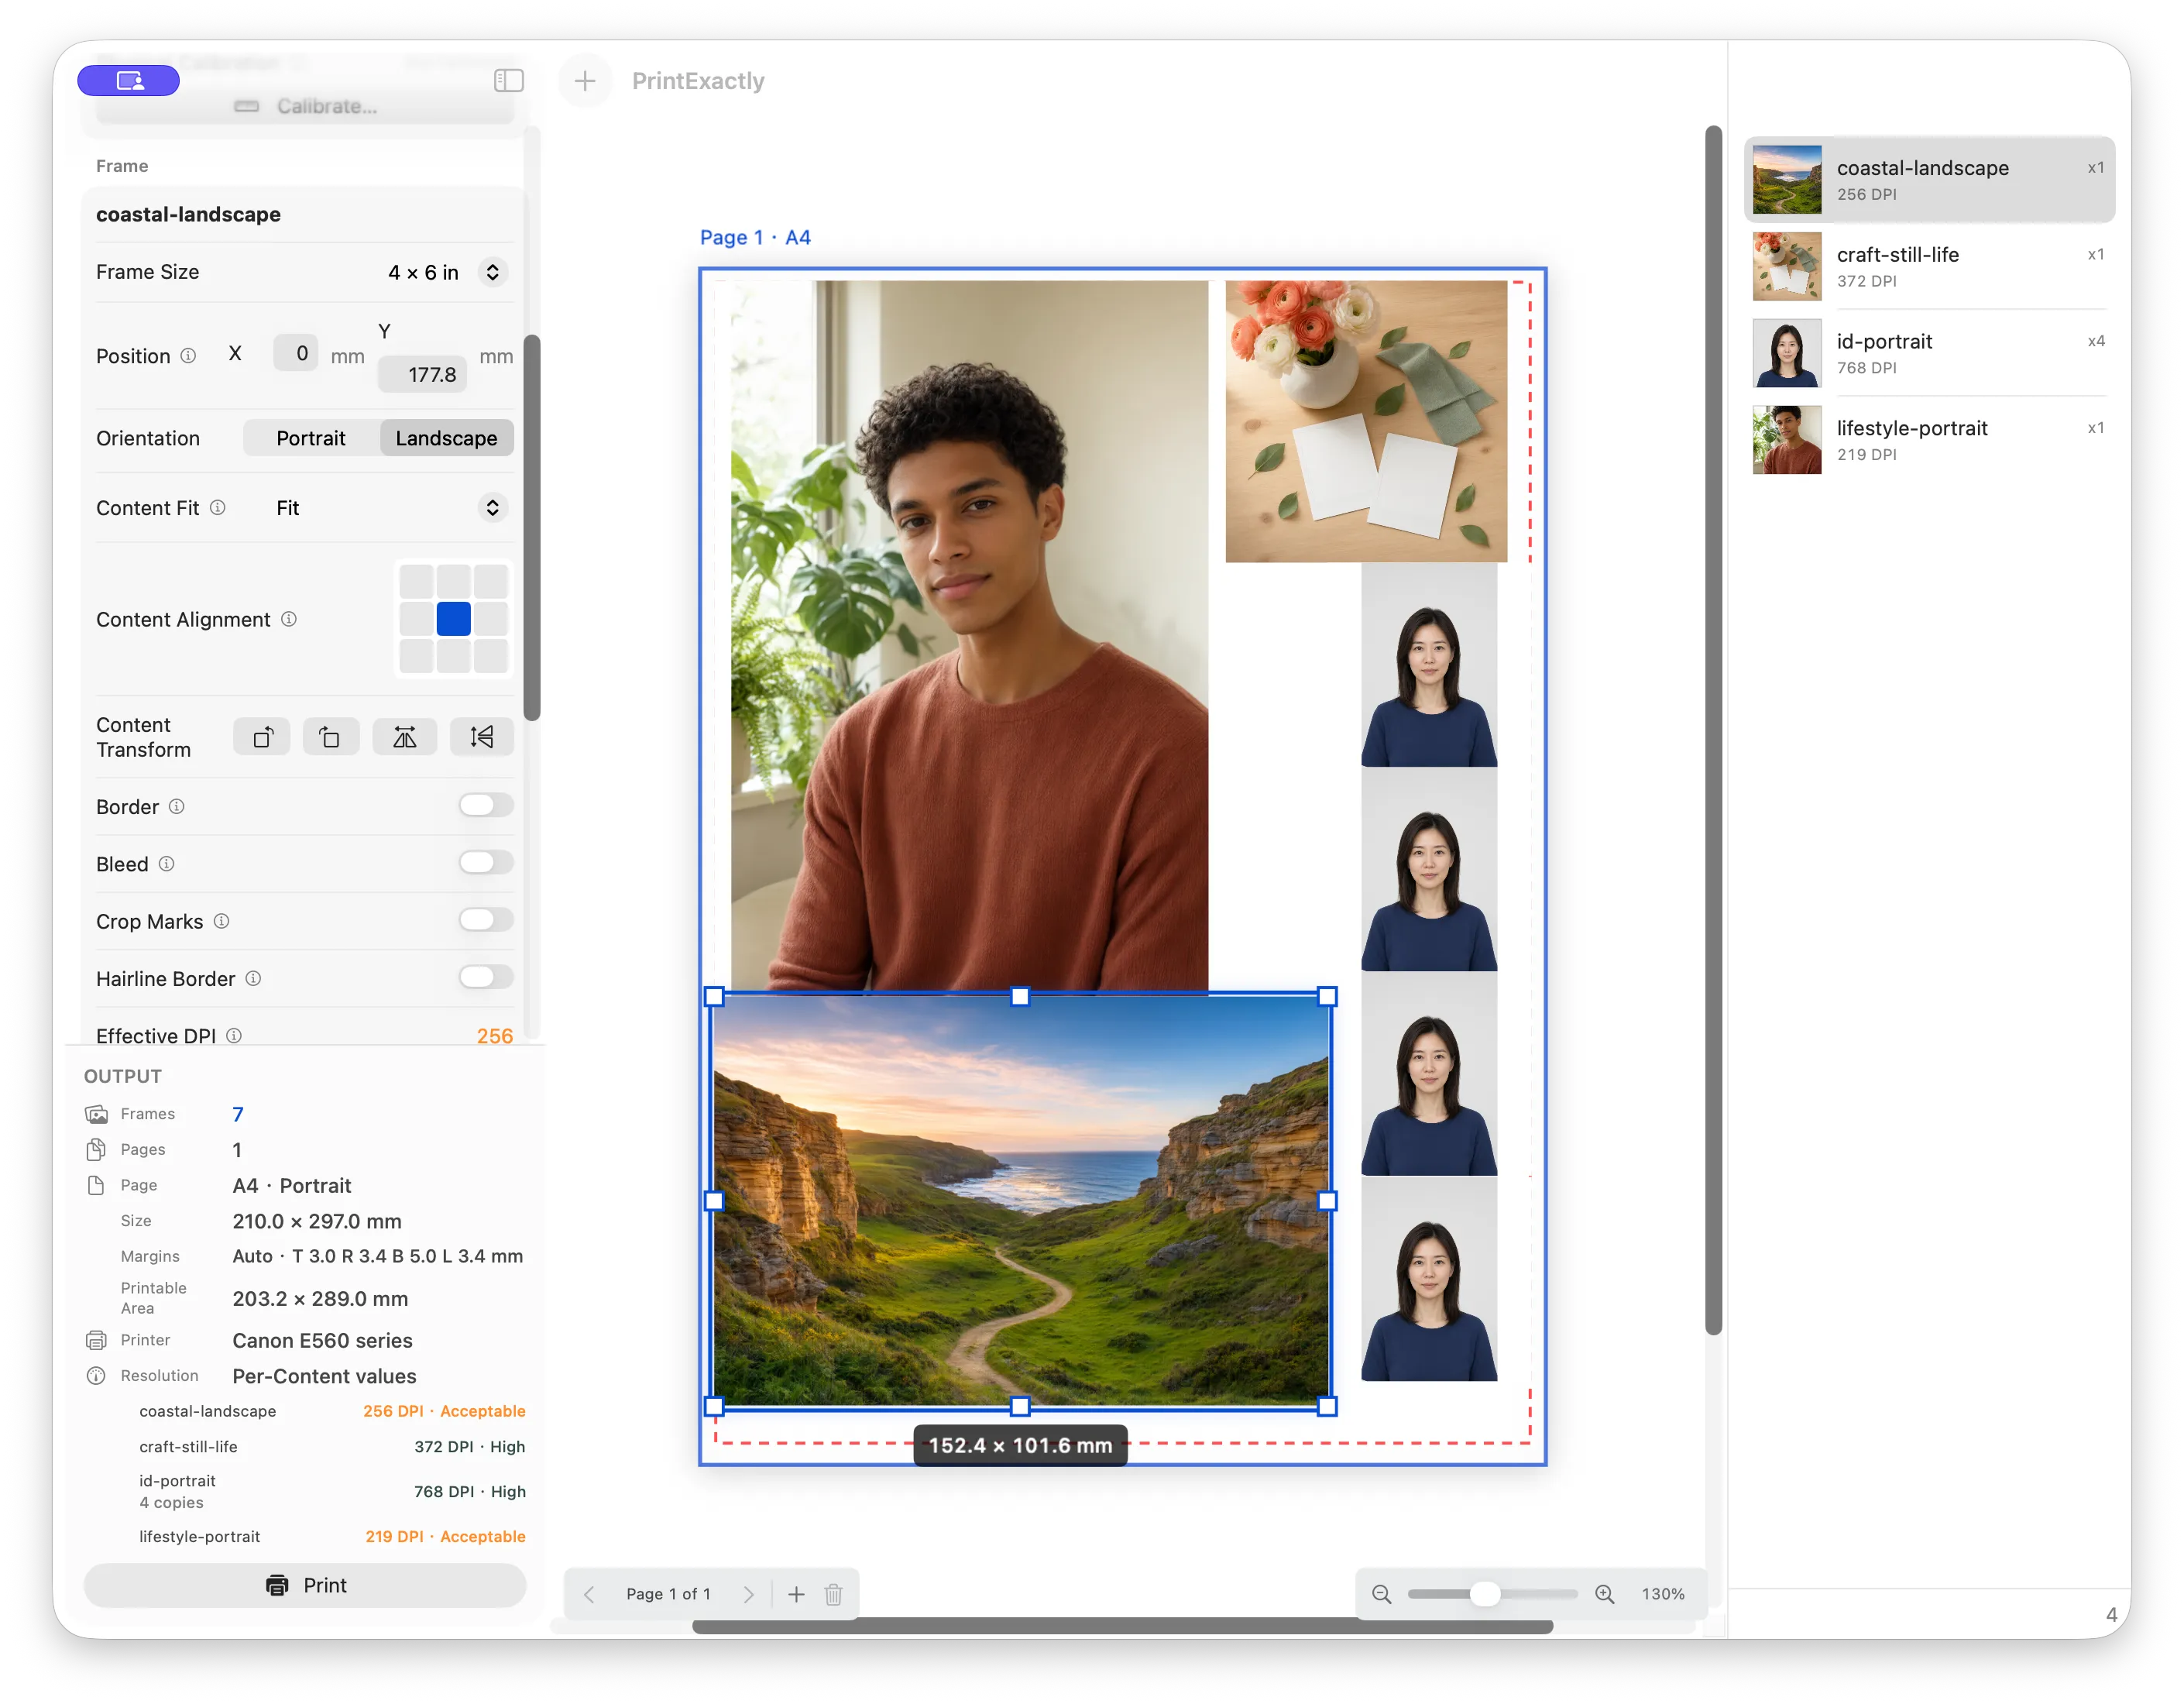Image resolution: width=2184 pixels, height=1704 pixels.
Task: Click the Y position input field
Action: [x=423, y=375]
